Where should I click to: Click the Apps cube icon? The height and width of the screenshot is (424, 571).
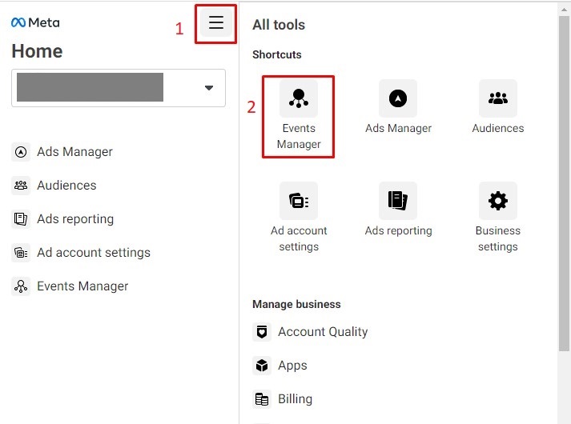[262, 366]
